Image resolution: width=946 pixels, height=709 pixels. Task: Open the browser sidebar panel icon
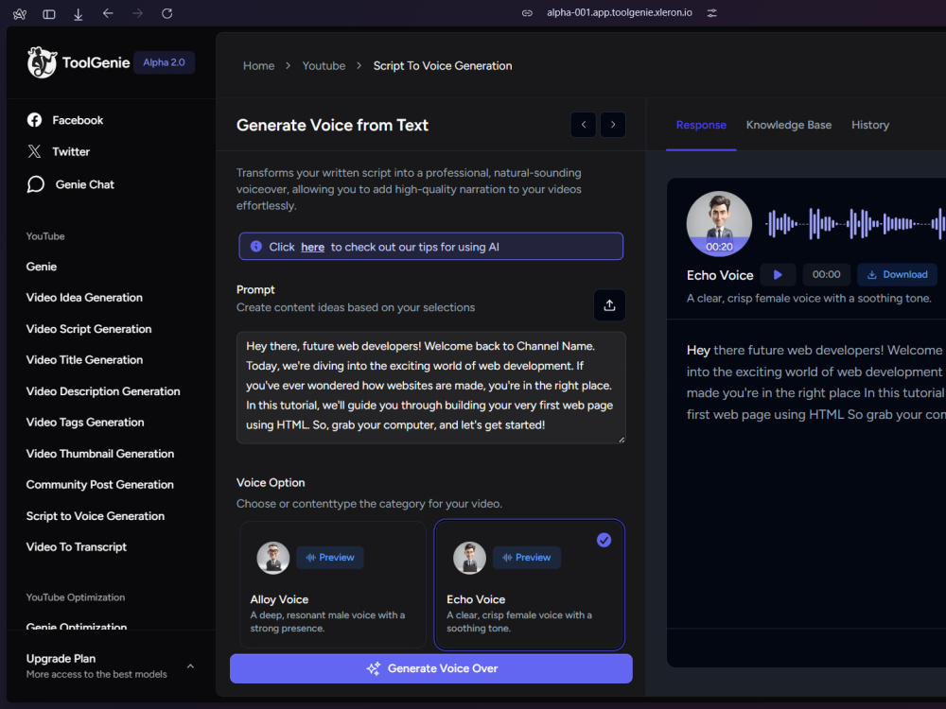click(x=49, y=14)
